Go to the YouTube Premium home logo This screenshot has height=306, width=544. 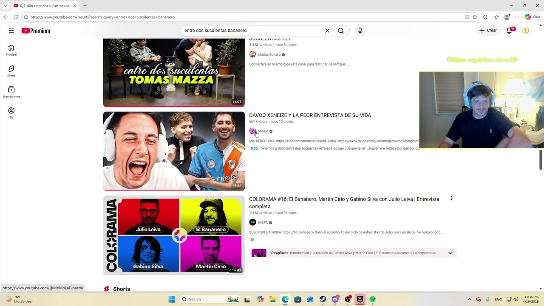(36, 31)
